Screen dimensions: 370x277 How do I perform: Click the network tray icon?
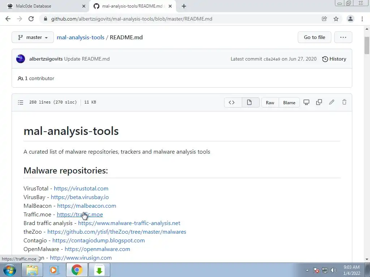[325, 270]
